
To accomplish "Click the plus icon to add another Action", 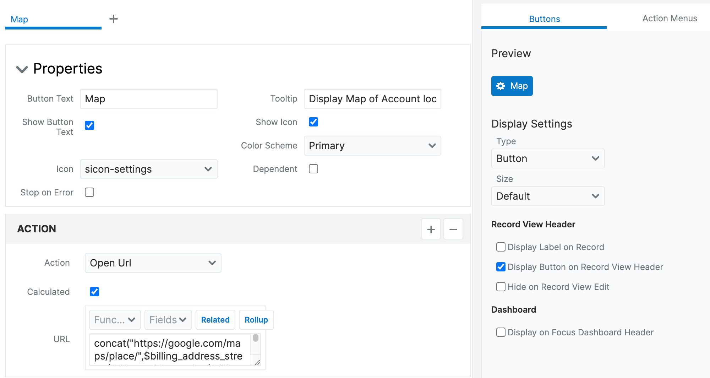I will pyautogui.click(x=431, y=229).
